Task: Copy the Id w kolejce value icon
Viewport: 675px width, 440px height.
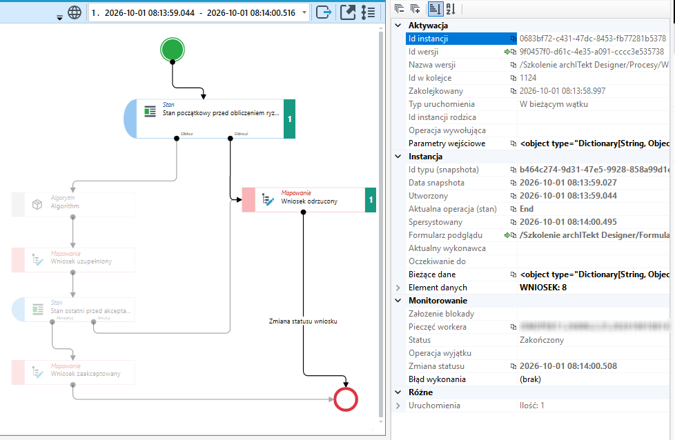Action: pyautogui.click(x=513, y=79)
